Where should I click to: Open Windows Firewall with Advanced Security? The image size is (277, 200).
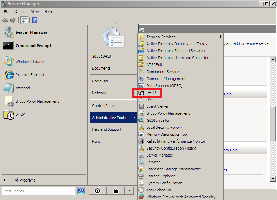pyautogui.click(x=180, y=197)
